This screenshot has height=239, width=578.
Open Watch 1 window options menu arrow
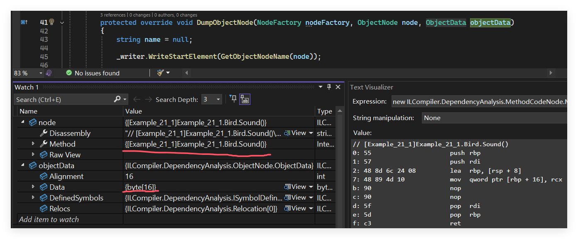(x=321, y=87)
